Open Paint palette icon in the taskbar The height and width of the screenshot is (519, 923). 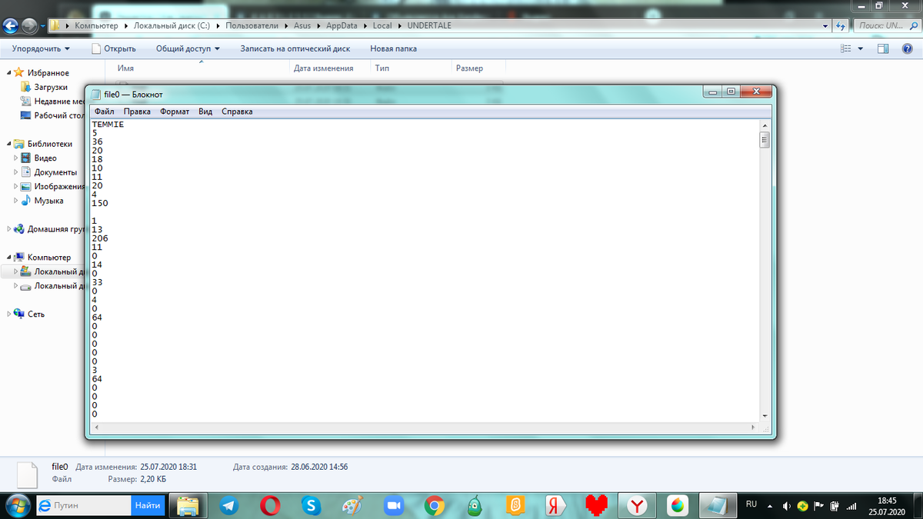pos(352,505)
